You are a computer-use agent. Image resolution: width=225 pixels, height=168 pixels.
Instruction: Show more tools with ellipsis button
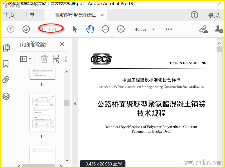168,29
